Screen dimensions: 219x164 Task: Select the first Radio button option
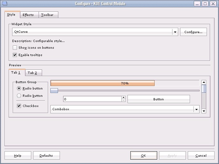tap(19, 88)
